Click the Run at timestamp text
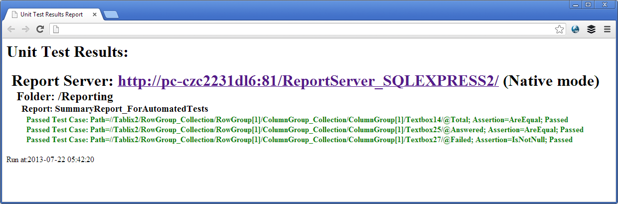This screenshot has width=618, height=204. [50, 160]
